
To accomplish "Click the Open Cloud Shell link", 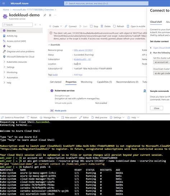I will pos(161,48).
